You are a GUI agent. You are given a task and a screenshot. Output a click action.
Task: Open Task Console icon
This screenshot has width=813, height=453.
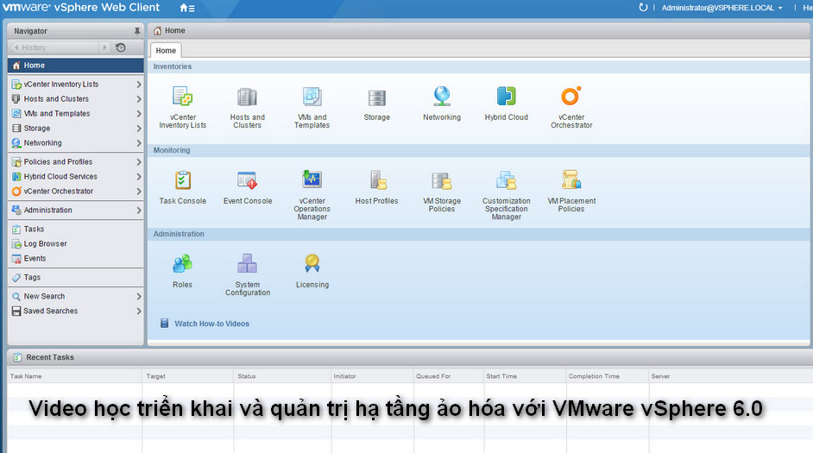[182, 180]
